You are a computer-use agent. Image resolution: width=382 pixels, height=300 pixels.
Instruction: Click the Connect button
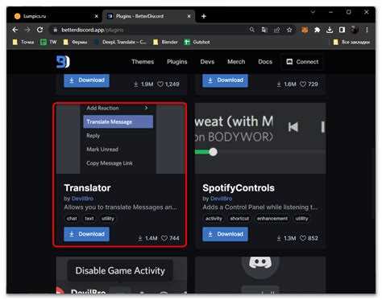[x=302, y=62]
